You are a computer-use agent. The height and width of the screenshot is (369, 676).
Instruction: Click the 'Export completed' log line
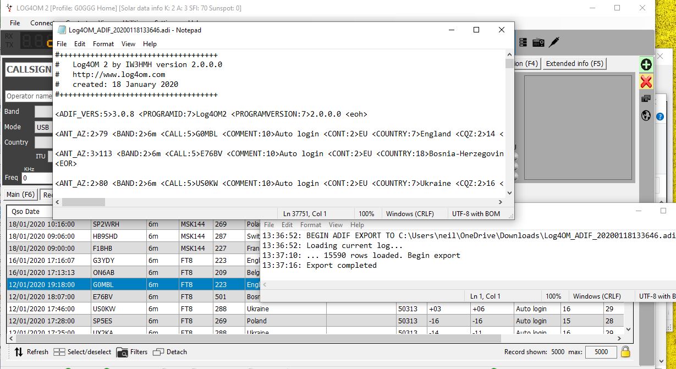coord(320,265)
